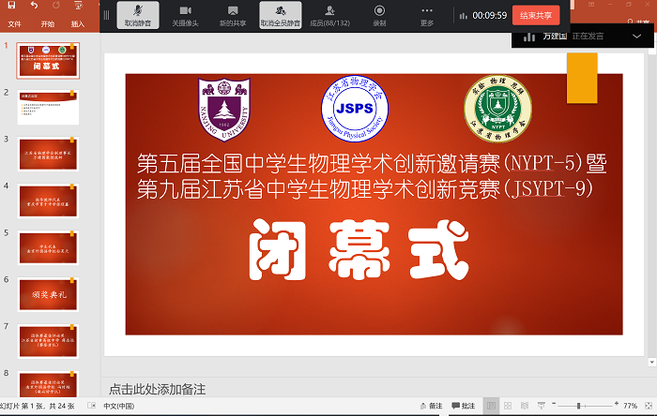Screen dimensions: 657x416
Task: Click the zoom slider handle
Action: point(579,406)
